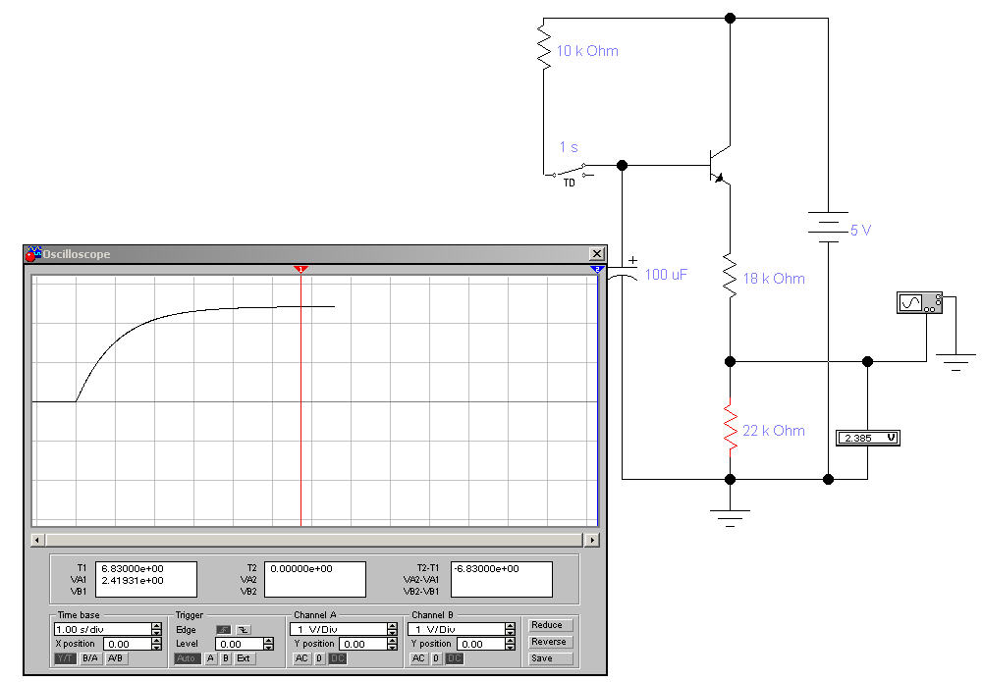
Task: Click the Channel B Y position stepper
Action: click(x=511, y=644)
